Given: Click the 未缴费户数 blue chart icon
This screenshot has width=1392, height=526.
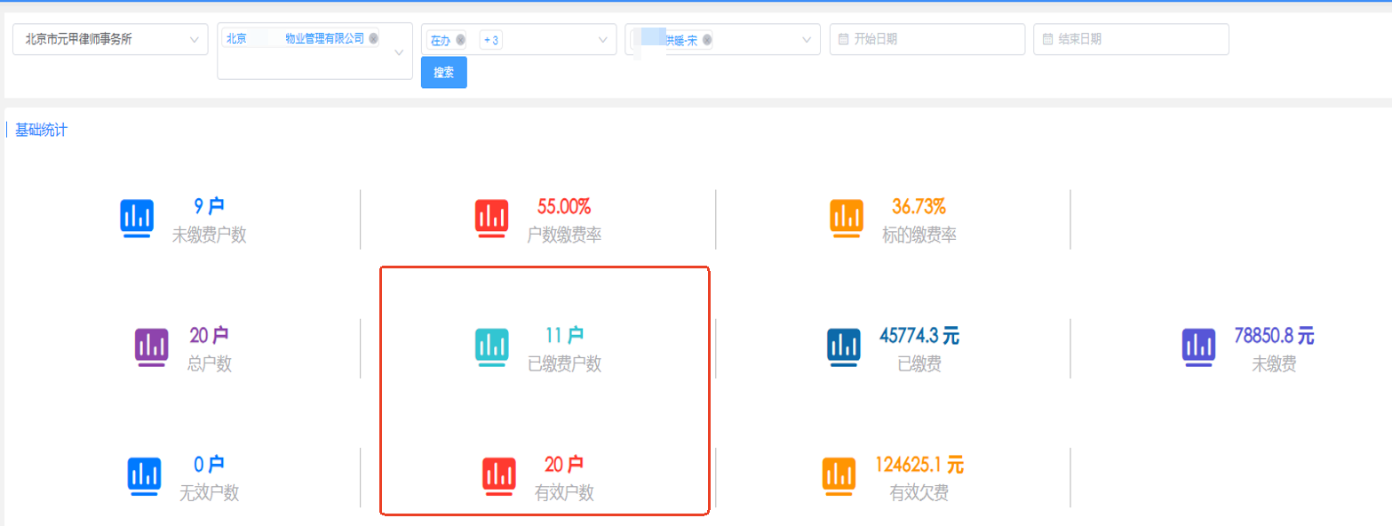Looking at the screenshot, I should 137,219.
